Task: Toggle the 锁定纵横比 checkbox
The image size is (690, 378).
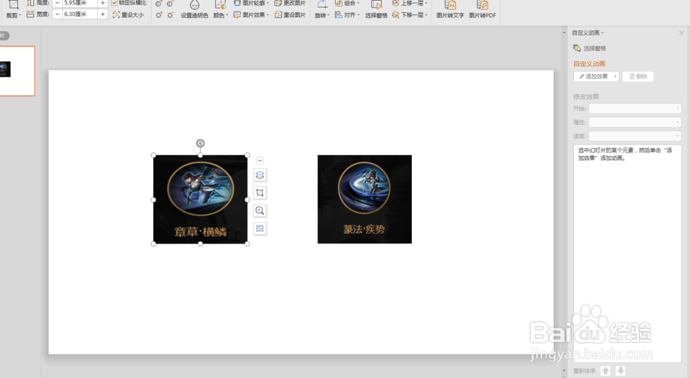Action: tap(115, 3)
